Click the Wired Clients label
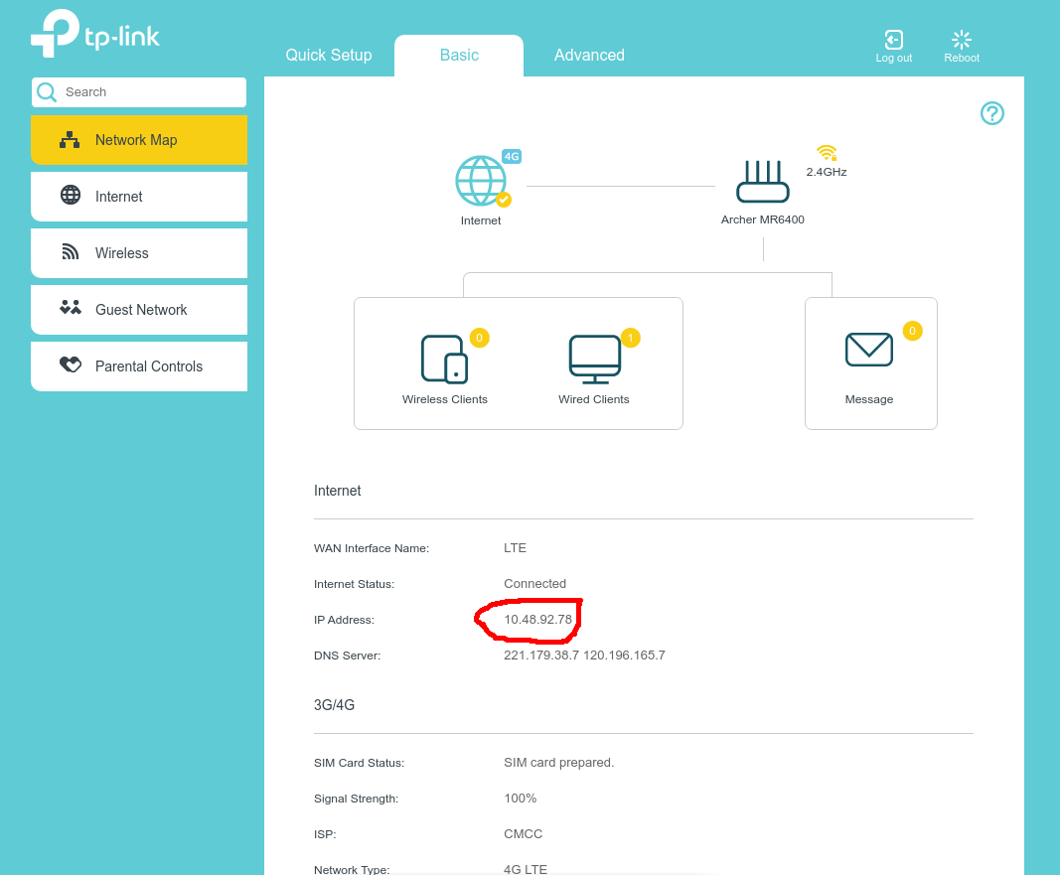The image size is (1060, 875). (x=593, y=399)
